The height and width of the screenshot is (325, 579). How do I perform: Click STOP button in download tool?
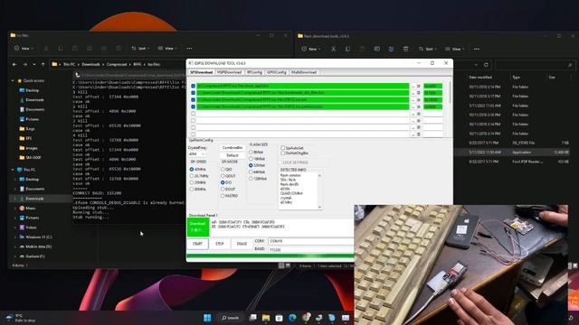pyautogui.click(x=219, y=244)
